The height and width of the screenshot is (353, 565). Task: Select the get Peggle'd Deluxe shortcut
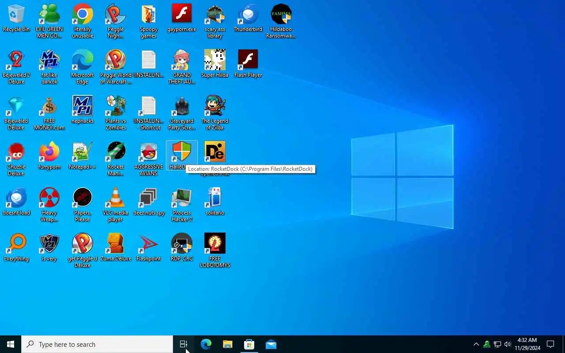pyautogui.click(x=83, y=251)
